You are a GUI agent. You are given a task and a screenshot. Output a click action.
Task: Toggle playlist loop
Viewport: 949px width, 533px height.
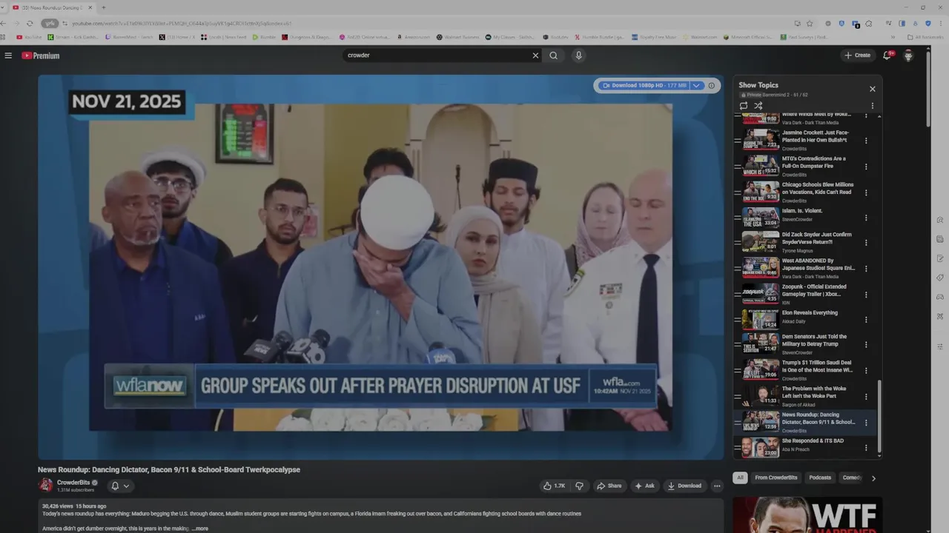(744, 106)
